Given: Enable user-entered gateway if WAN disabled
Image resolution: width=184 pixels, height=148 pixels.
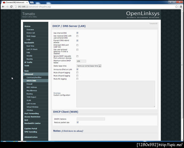Looking at the screenshot, I should click(77, 50).
